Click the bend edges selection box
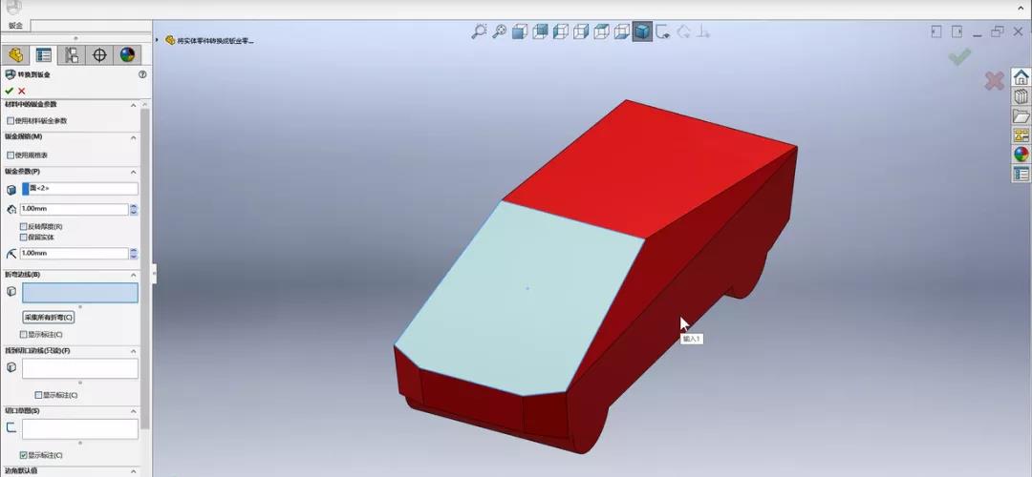Screen dimensions: 1032x477 79,293
